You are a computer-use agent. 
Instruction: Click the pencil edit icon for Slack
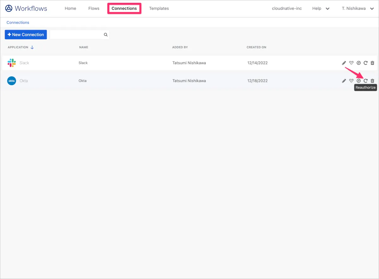[x=344, y=63]
